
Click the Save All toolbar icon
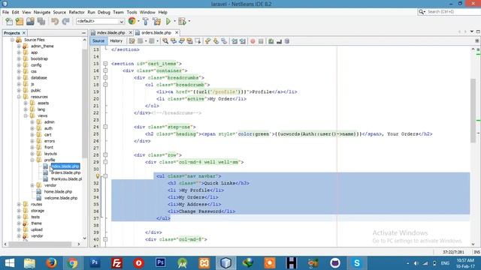coord(41,22)
